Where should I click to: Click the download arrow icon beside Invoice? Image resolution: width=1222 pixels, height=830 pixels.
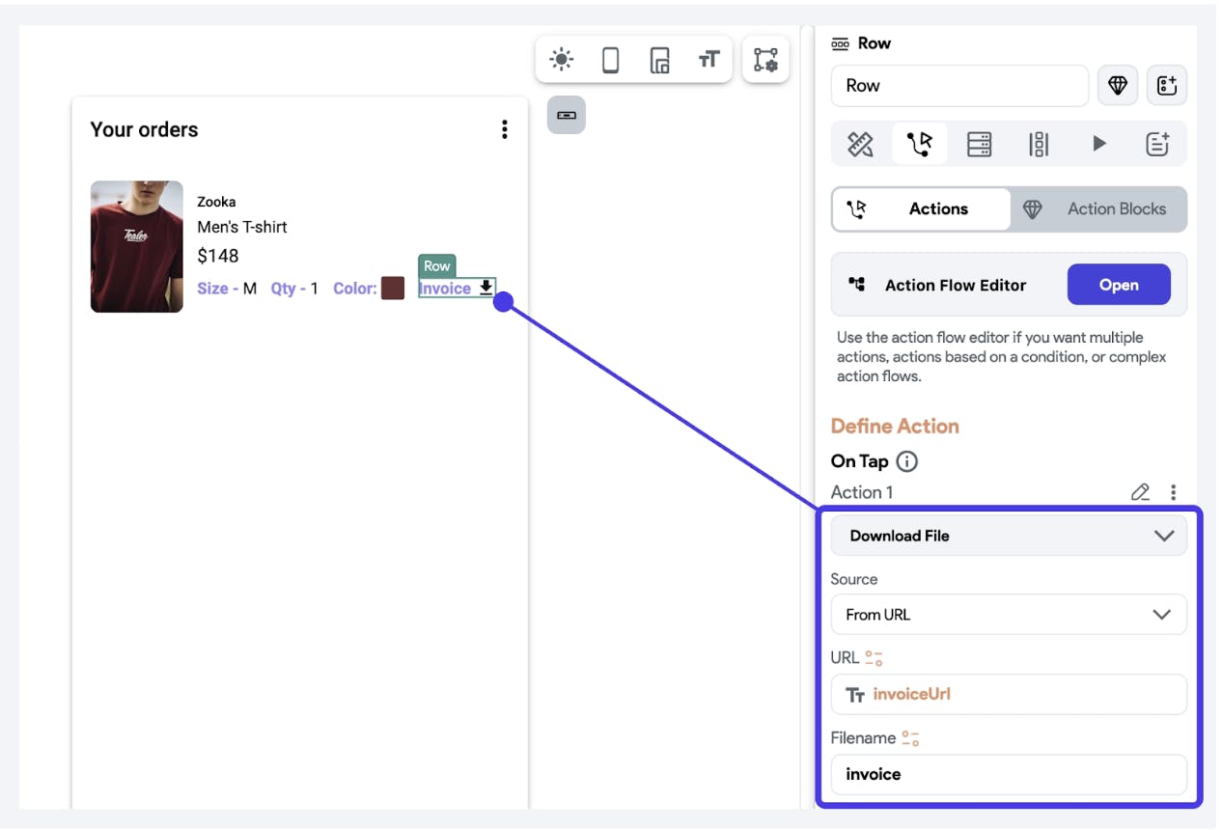coord(486,288)
